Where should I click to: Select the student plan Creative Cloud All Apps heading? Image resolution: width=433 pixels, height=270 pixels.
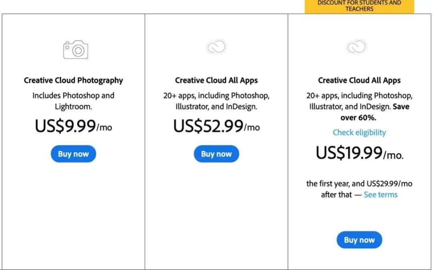(x=359, y=80)
